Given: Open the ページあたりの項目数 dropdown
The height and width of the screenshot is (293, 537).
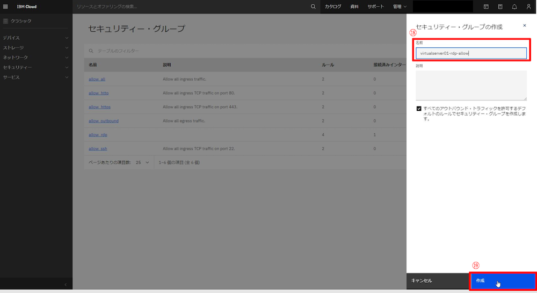Looking at the screenshot, I should [142, 162].
